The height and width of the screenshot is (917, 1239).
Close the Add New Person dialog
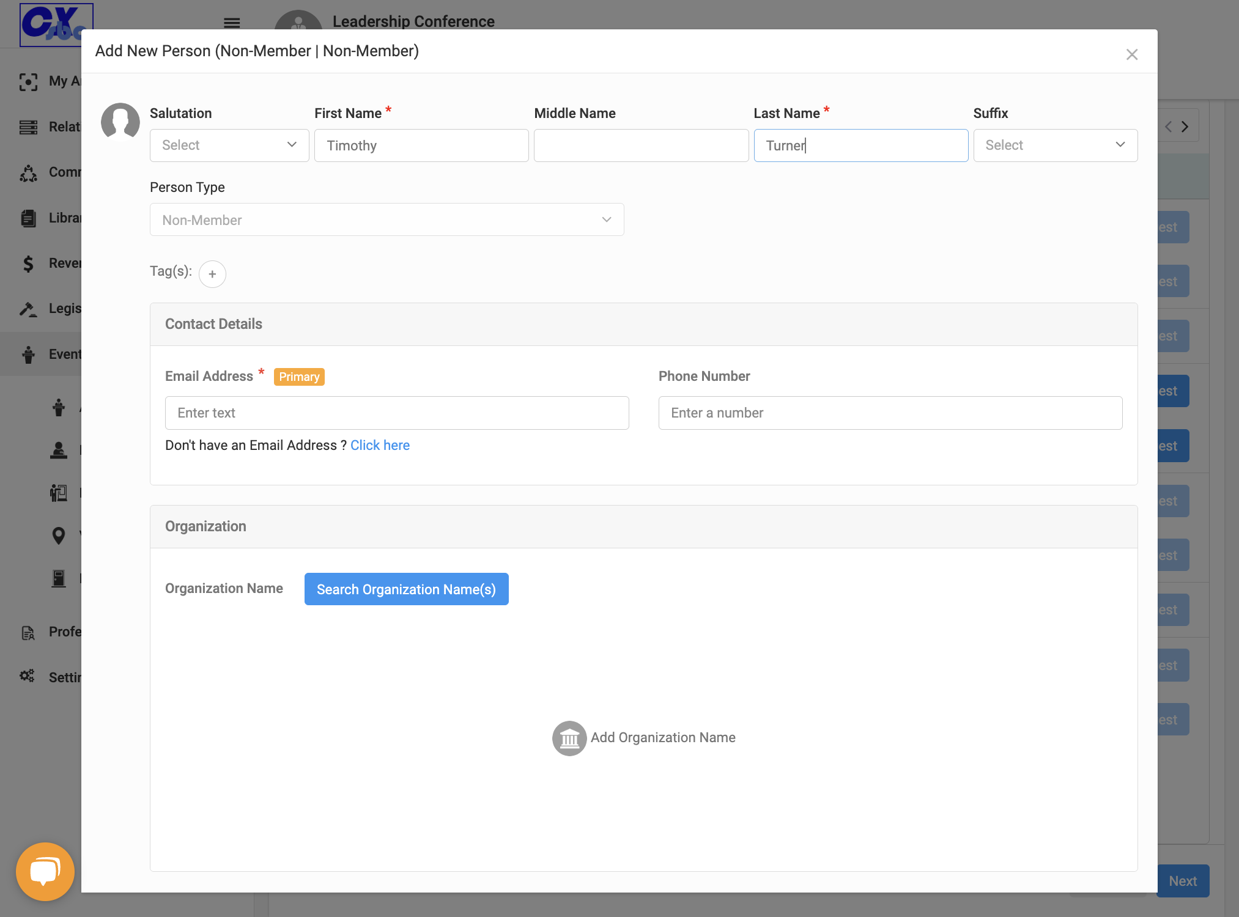[x=1132, y=54]
